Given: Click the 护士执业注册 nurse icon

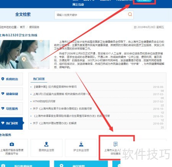Looking at the screenshot, I should click(x=81, y=144).
